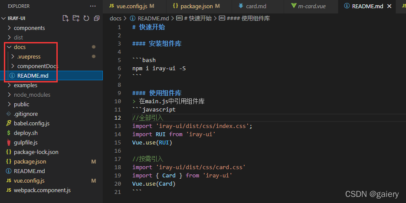406x203 pixels.
Task: Click the babel icon beside babel.config.js
Action: tap(9, 124)
